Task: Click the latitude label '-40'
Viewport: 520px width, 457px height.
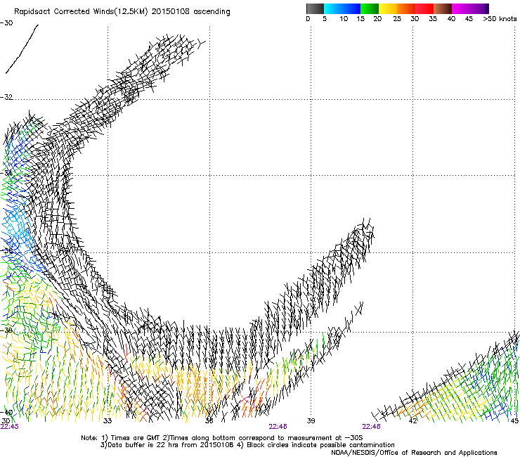Action: (x=6, y=412)
